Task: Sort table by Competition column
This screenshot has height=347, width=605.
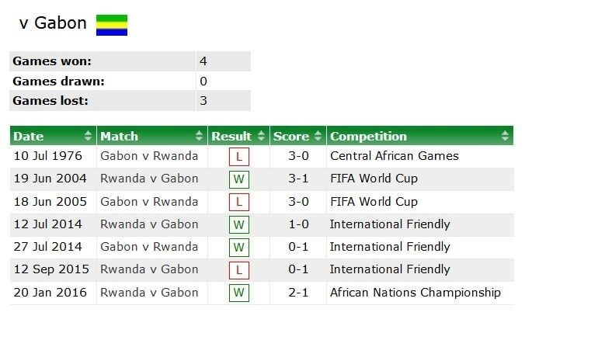Action: coord(419,137)
